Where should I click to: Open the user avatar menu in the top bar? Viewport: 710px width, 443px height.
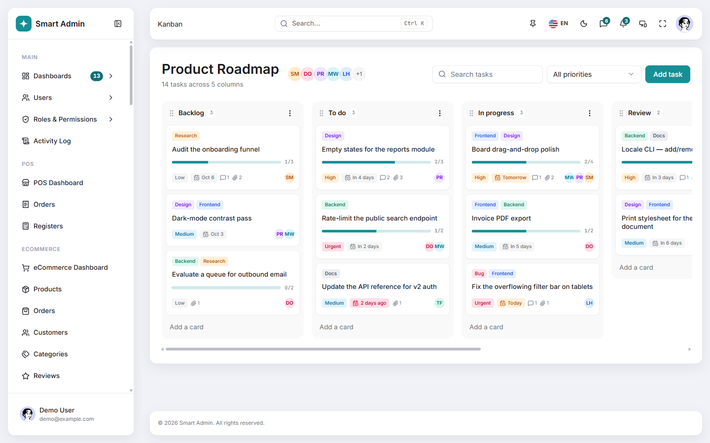pyautogui.click(x=684, y=24)
